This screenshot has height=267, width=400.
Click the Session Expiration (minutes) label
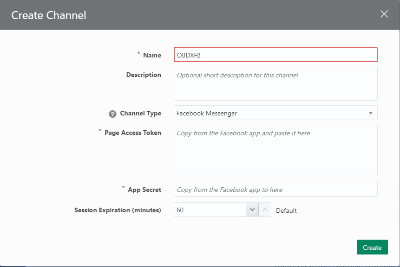pos(118,210)
